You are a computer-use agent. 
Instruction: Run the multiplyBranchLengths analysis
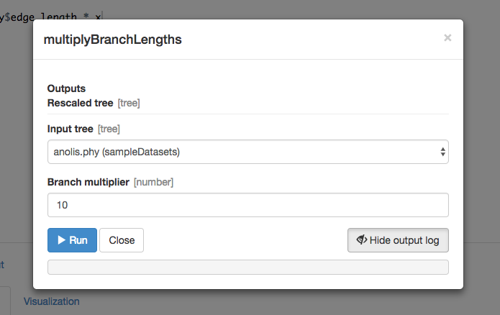pos(72,240)
